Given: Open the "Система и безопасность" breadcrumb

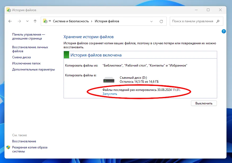Looking at the screenshot, I should pyautogui.click(x=71, y=21).
